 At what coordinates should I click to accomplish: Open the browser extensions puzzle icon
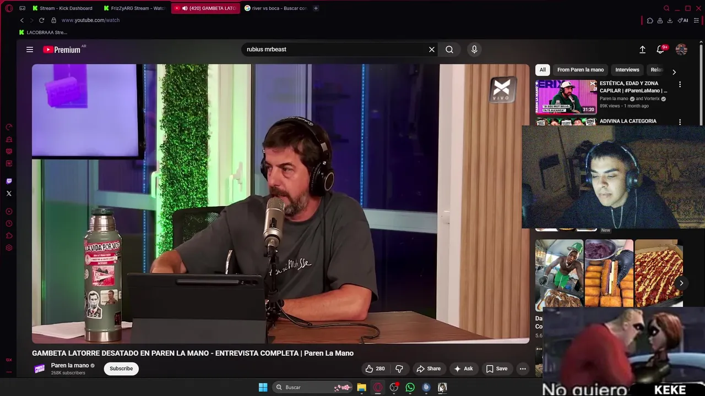(650, 20)
